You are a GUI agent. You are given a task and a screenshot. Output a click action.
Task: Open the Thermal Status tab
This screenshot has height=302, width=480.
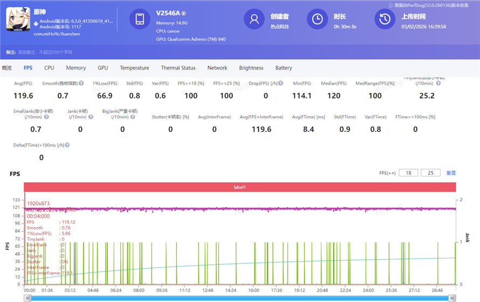pos(178,68)
